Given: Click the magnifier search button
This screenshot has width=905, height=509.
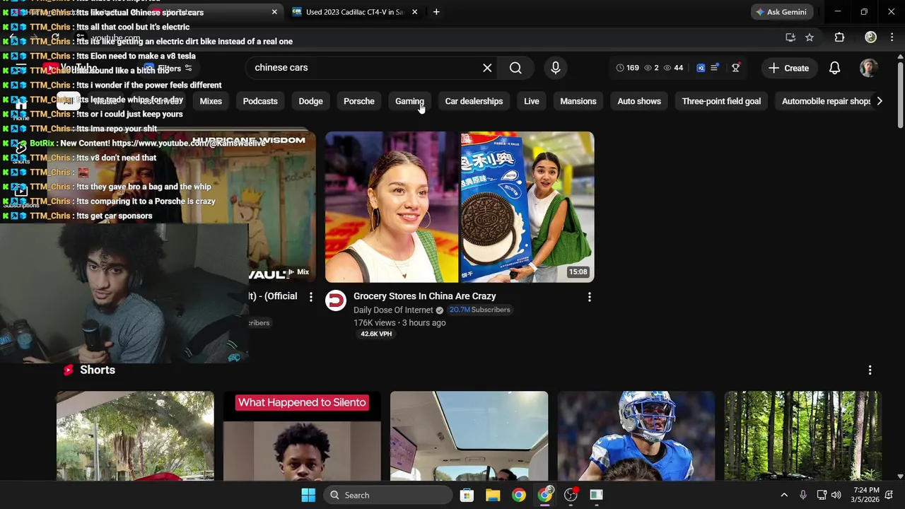Looking at the screenshot, I should pos(515,68).
